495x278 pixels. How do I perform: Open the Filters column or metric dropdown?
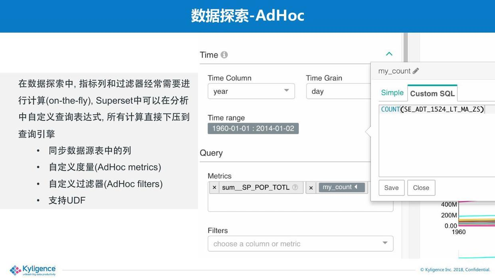click(300, 244)
